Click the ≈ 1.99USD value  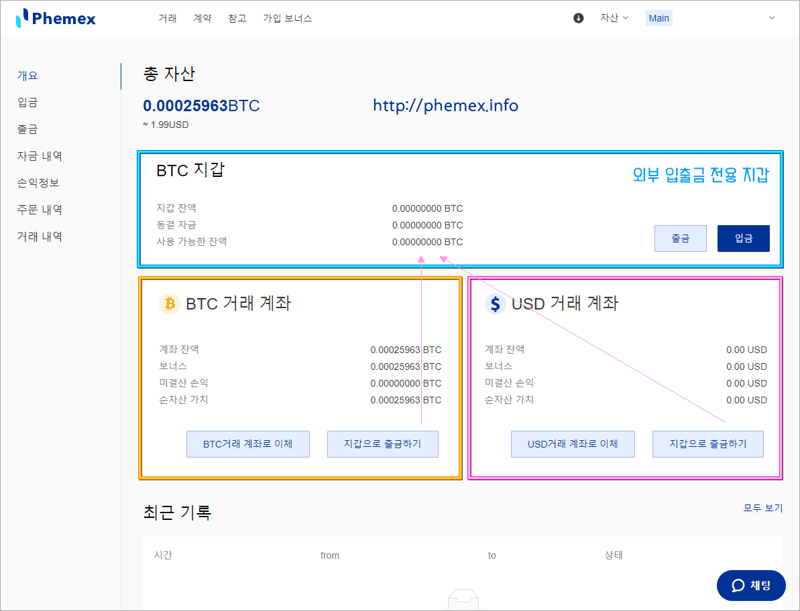point(166,125)
